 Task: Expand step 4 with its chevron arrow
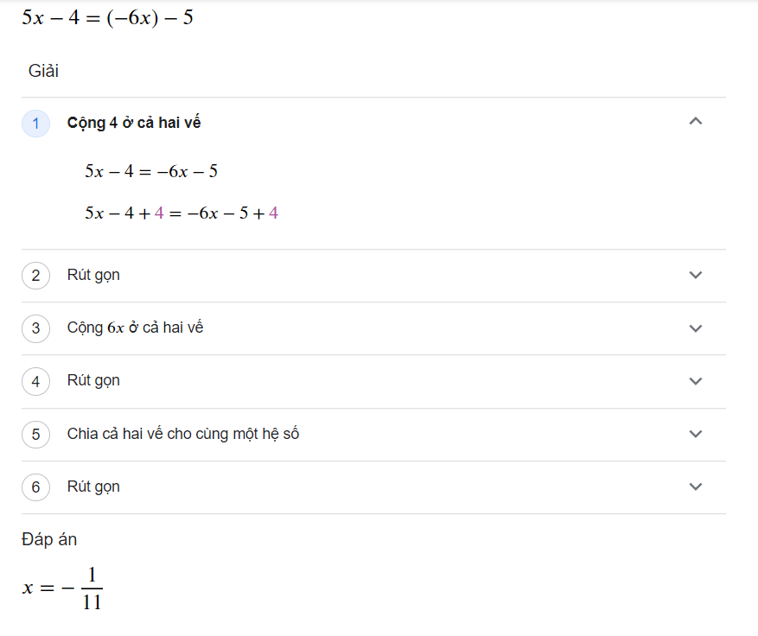coord(696,381)
